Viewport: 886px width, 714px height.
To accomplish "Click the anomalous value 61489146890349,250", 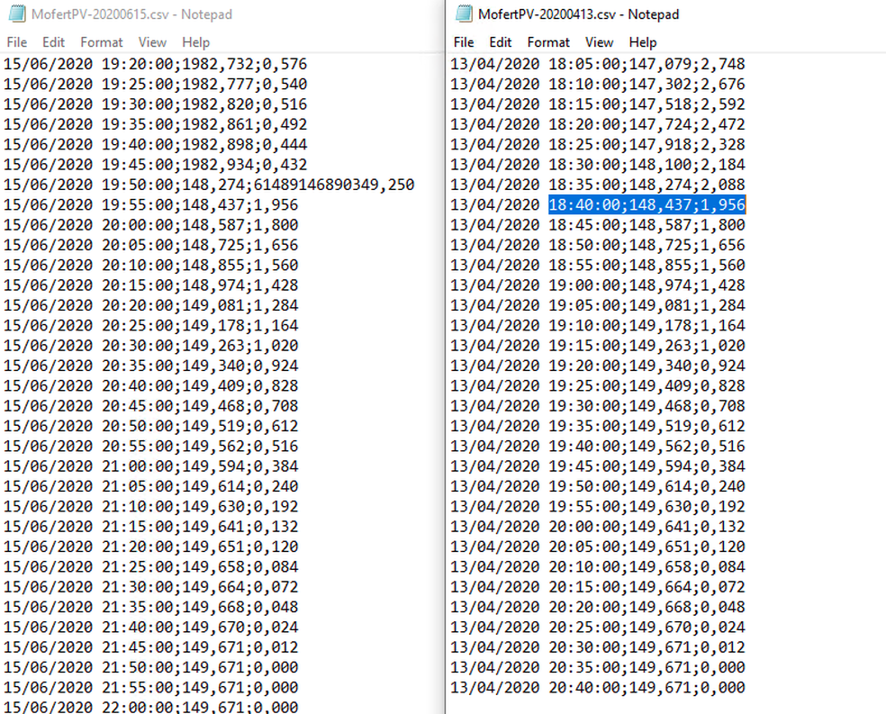I will [334, 185].
